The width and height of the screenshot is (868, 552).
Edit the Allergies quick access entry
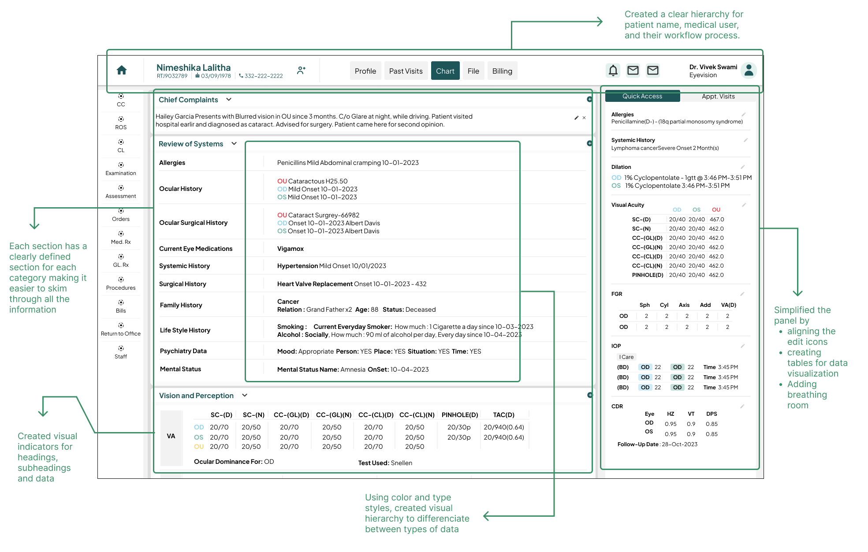point(743,115)
